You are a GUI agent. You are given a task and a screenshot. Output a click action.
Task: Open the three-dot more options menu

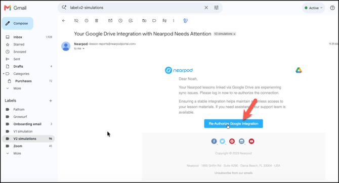click(x=174, y=21)
